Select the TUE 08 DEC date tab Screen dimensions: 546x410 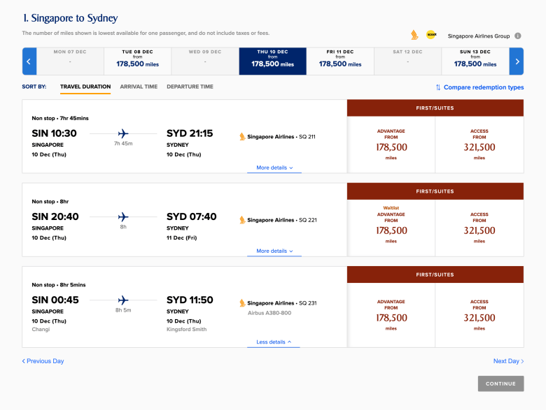coord(137,61)
